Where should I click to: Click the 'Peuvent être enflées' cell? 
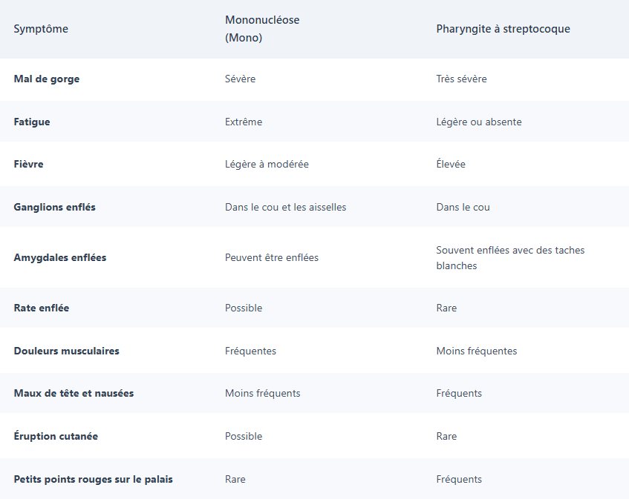[x=271, y=257]
